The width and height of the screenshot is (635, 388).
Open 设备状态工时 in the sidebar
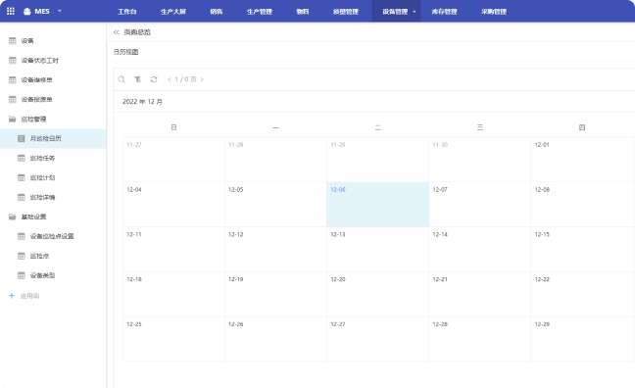(53, 61)
